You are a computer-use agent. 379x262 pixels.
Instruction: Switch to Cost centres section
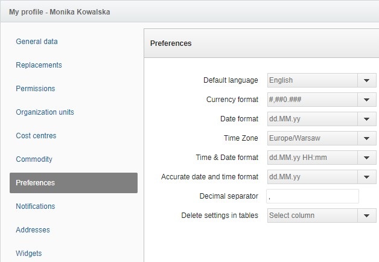tap(36, 136)
